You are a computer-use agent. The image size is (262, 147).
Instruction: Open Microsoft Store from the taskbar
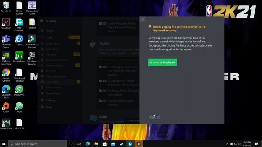105,144
